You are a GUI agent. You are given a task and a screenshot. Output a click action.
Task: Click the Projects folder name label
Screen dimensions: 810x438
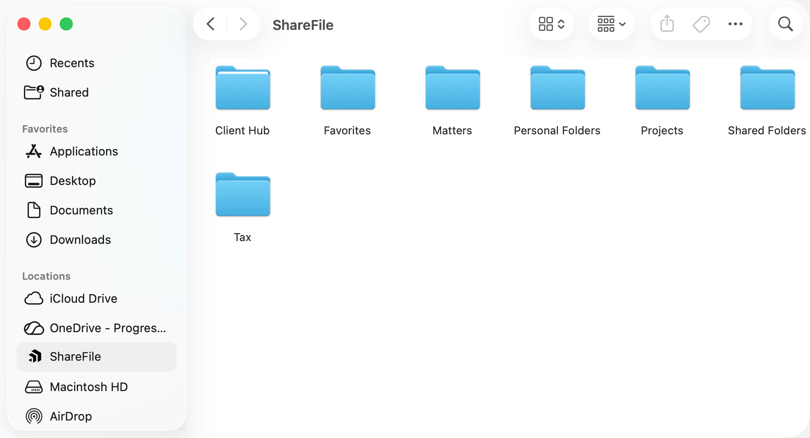(662, 131)
